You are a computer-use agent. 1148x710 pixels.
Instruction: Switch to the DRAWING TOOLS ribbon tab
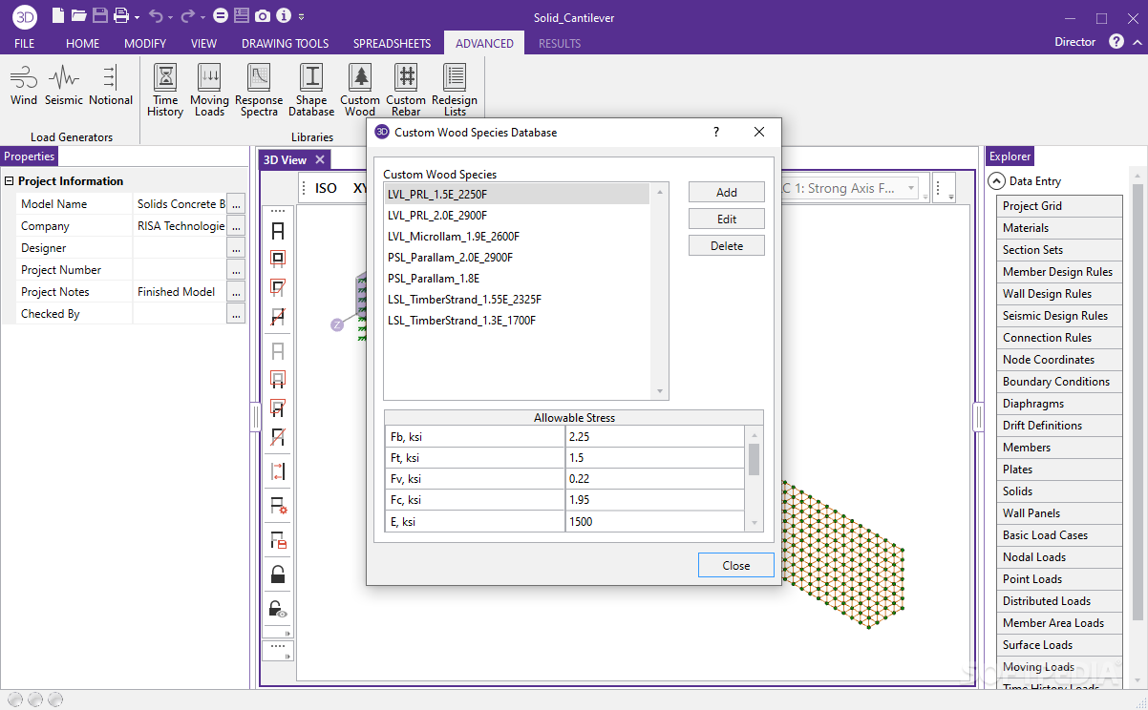point(285,43)
